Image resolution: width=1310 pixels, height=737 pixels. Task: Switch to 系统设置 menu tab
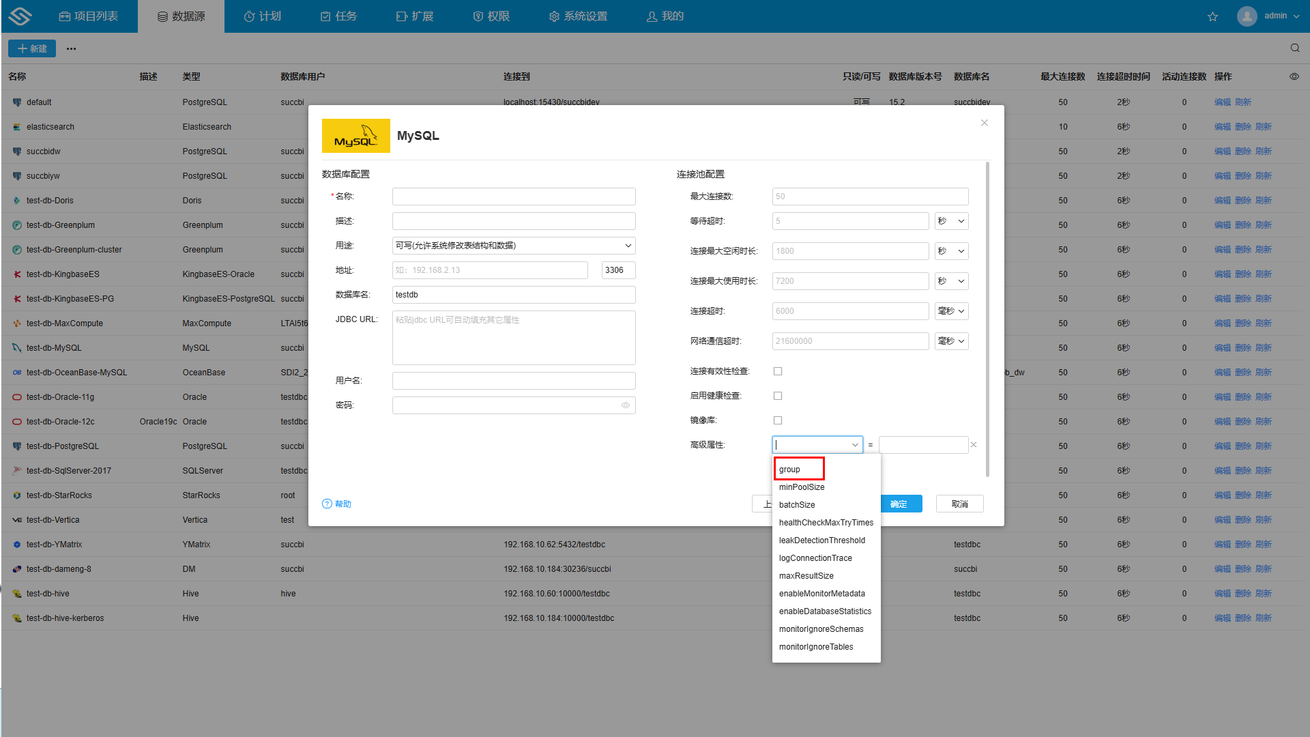point(578,16)
